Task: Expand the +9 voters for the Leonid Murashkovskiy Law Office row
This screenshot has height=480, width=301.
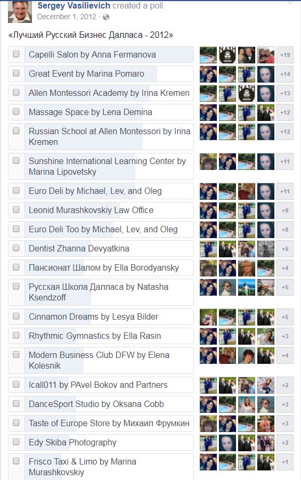Action: click(x=285, y=210)
